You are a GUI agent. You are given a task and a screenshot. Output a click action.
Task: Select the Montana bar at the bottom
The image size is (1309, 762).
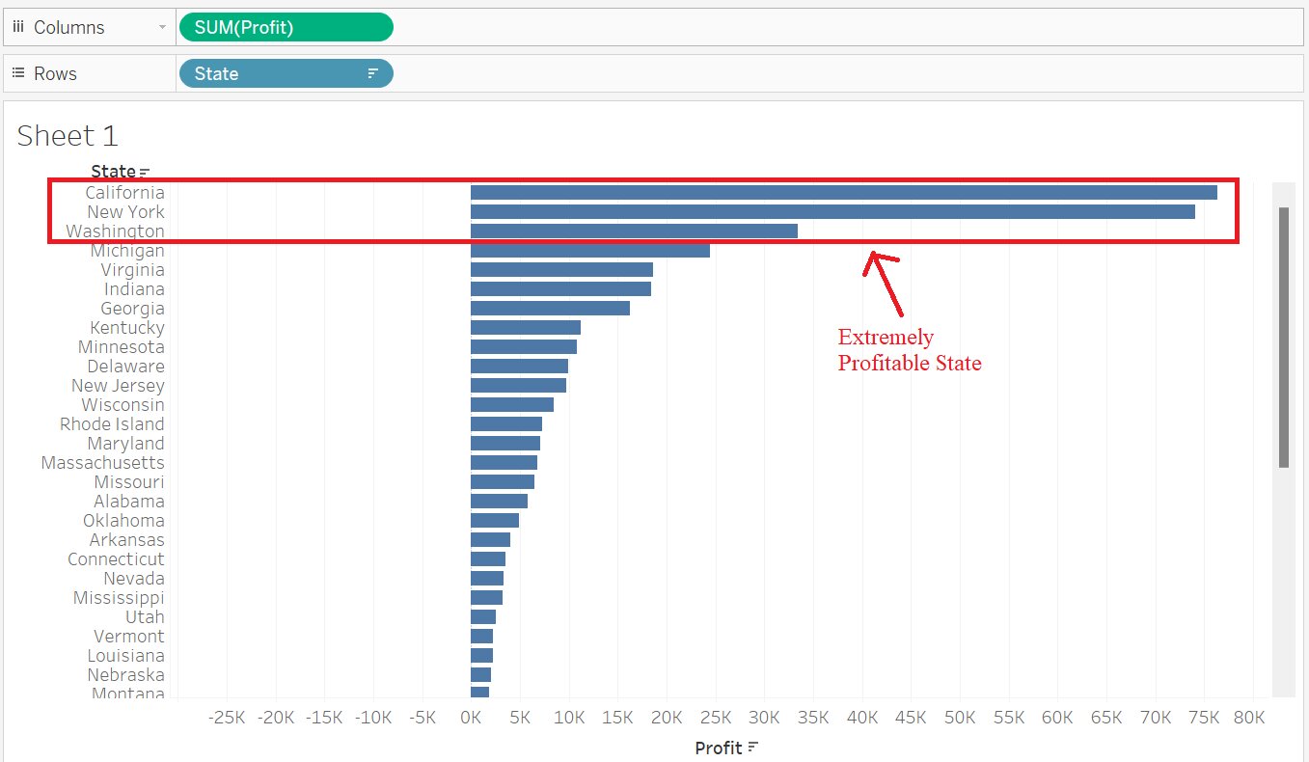[x=478, y=692]
